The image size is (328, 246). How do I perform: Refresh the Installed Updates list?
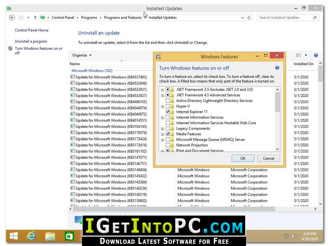coord(249,18)
